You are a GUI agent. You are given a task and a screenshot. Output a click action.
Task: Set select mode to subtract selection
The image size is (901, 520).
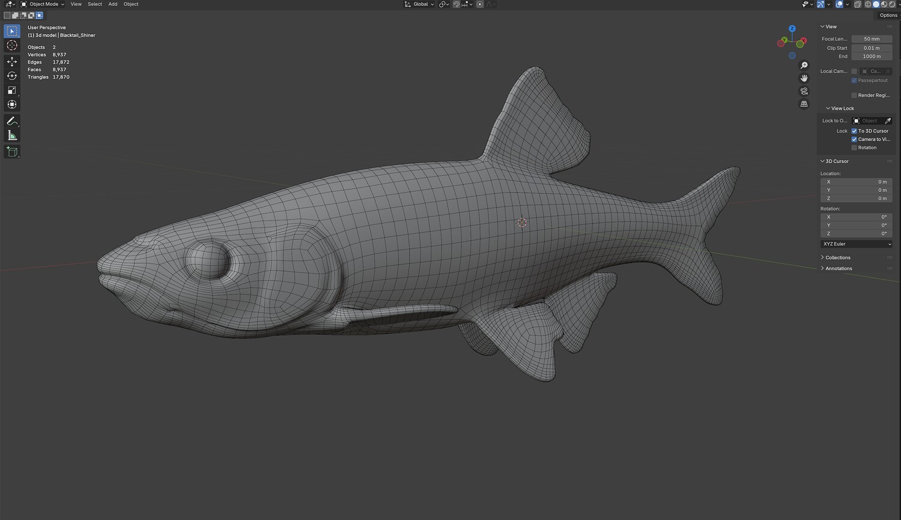23,16
